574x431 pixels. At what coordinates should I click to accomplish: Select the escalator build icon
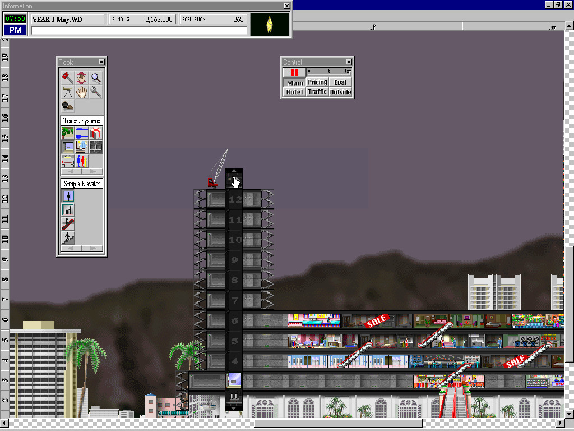coord(68,224)
